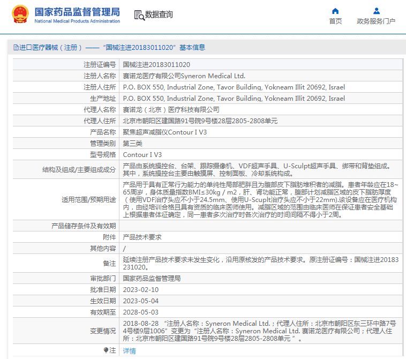Click National Medical Products Administration text
Screen dimensions: 406x359
pos(77,21)
